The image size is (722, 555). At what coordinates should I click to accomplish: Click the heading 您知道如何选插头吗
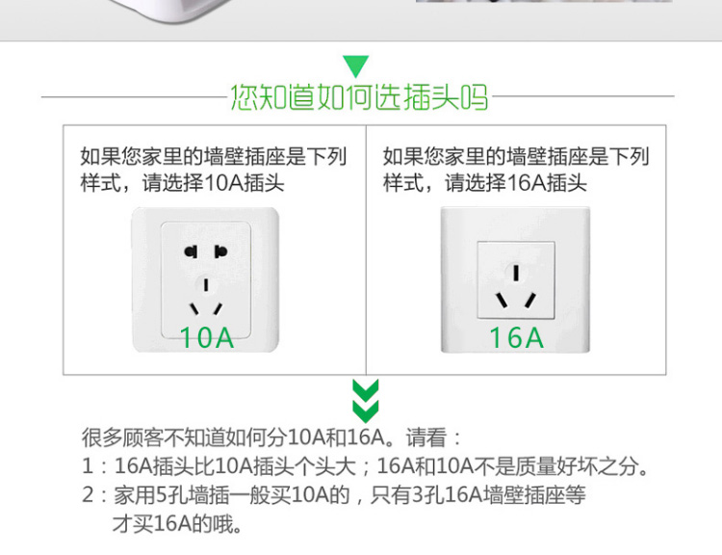click(359, 97)
